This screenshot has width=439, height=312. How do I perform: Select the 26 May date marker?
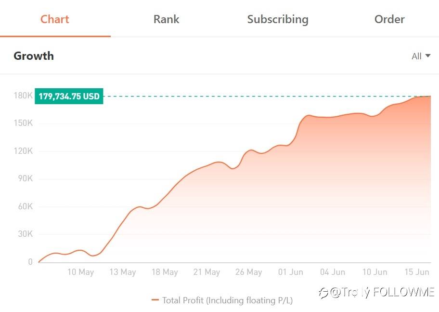248,272
